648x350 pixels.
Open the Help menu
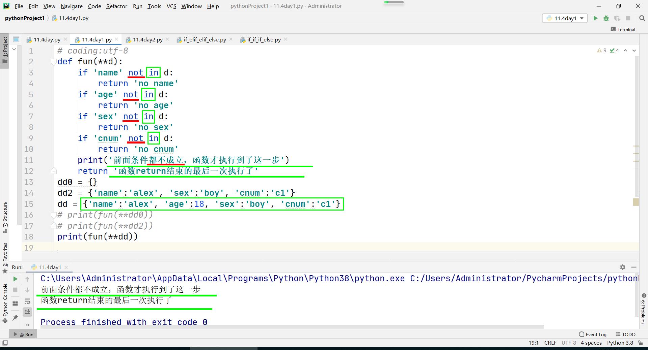(x=213, y=6)
